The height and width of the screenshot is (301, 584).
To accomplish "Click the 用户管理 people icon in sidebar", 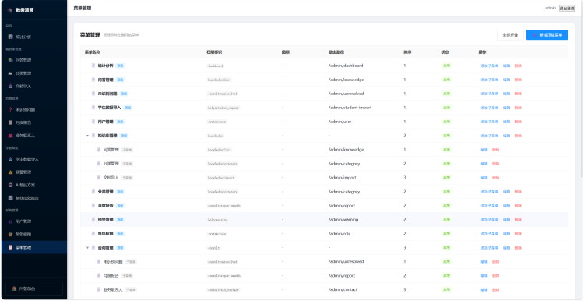I will pos(10,221).
